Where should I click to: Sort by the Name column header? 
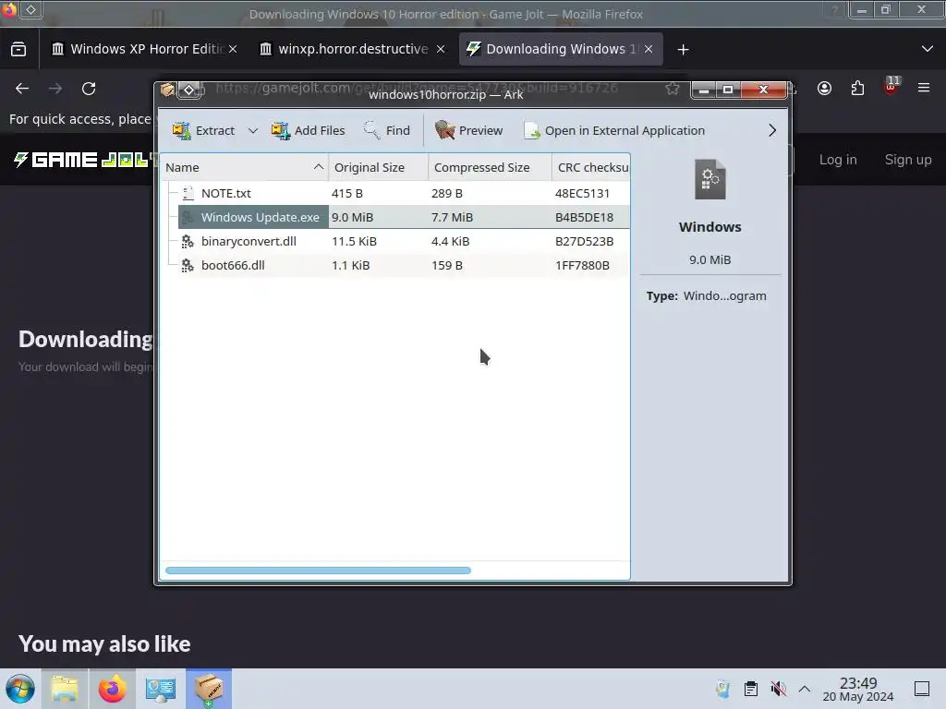[244, 167]
